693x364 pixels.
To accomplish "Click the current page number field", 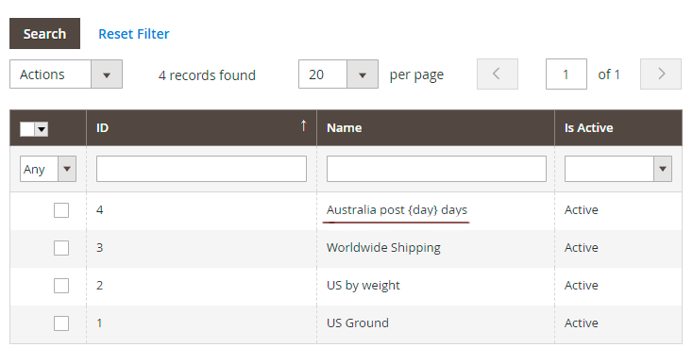I will 566,74.
